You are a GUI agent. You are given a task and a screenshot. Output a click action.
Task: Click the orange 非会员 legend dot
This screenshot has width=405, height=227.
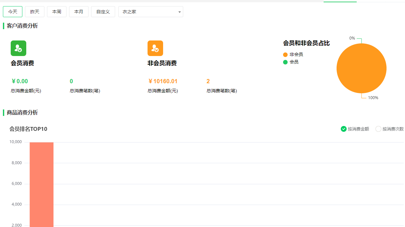285,55
